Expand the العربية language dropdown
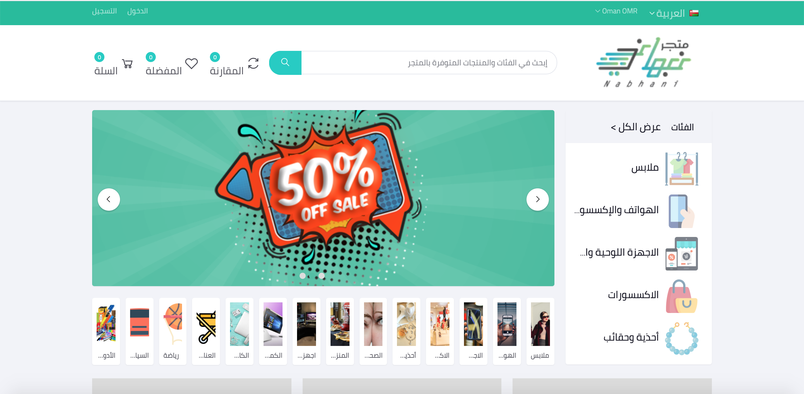 point(667,13)
